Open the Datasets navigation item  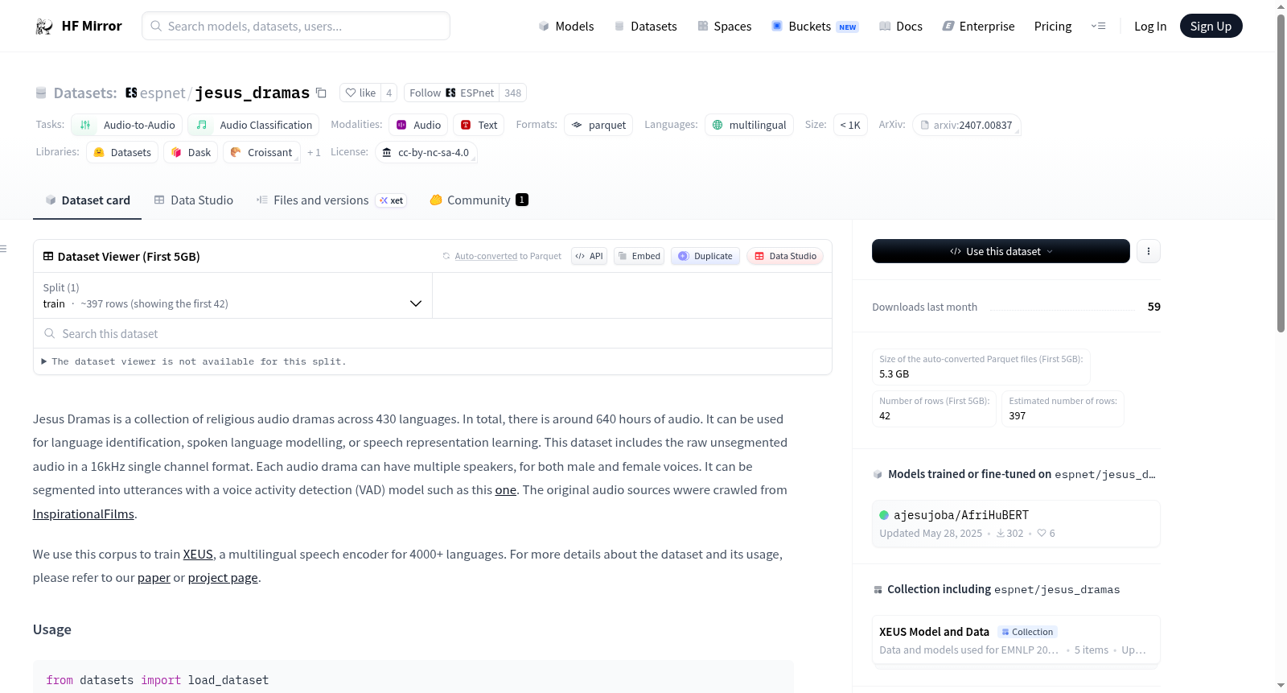(645, 26)
